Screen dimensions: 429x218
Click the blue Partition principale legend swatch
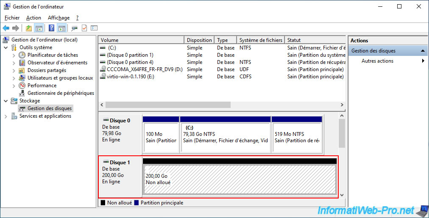(136, 203)
